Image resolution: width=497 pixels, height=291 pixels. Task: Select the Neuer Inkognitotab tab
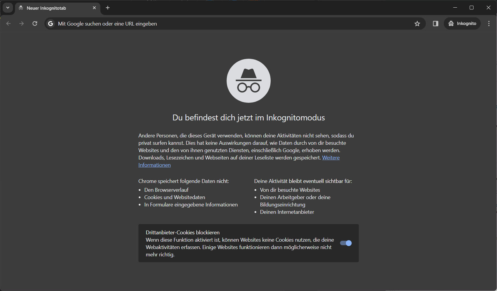(58, 8)
